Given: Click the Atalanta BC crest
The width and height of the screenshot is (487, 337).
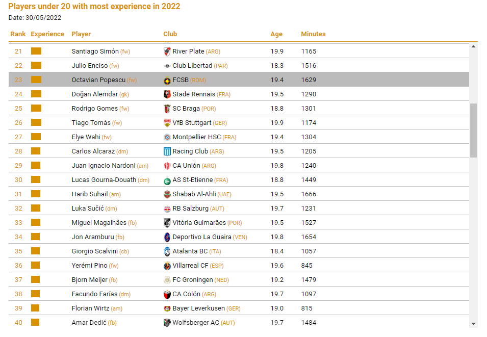Looking at the screenshot, I should click(x=167, y=251).
